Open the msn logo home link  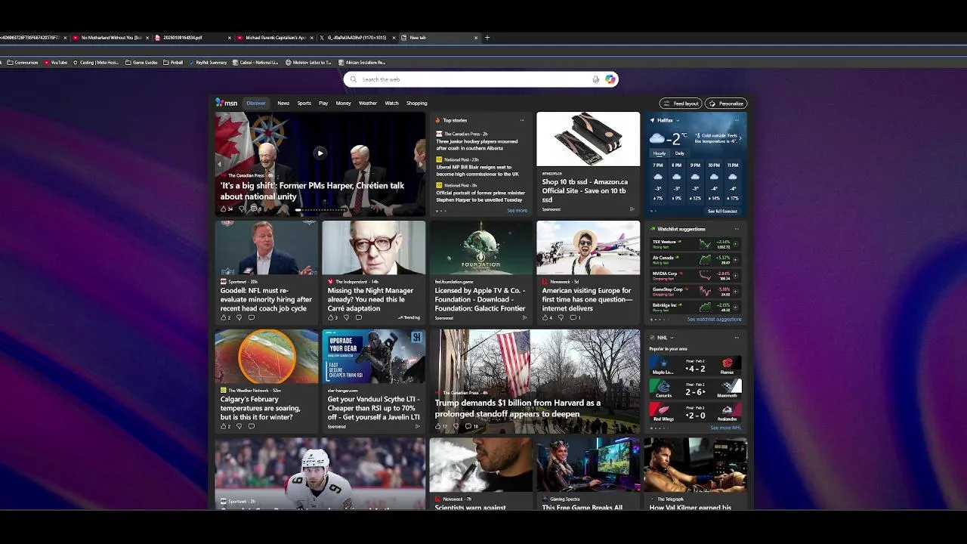(227, 103)
